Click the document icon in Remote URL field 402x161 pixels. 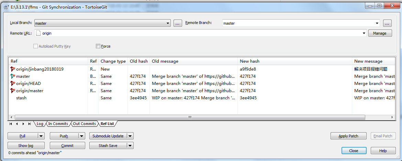point(38,33)
